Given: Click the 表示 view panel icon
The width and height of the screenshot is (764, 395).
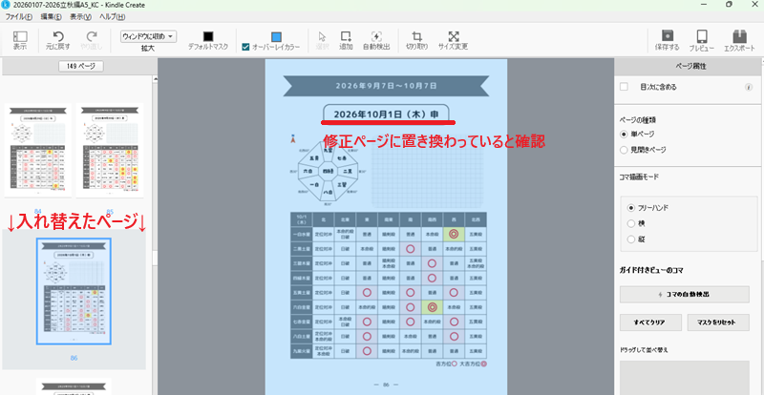Looking at the screenshot, I should 19,38.
